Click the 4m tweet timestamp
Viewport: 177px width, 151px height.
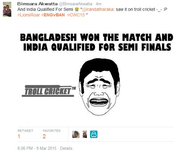99,4
